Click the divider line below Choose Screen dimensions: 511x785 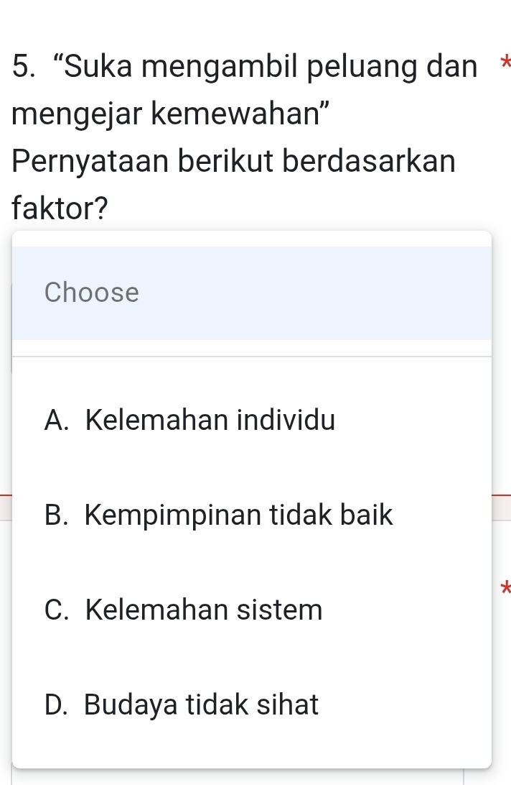[251, 357]
